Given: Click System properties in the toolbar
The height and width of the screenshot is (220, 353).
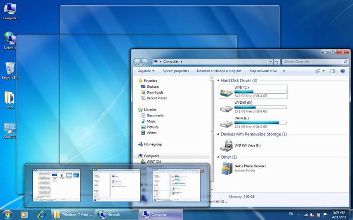Looking at the screenshot, I should 176,71.
